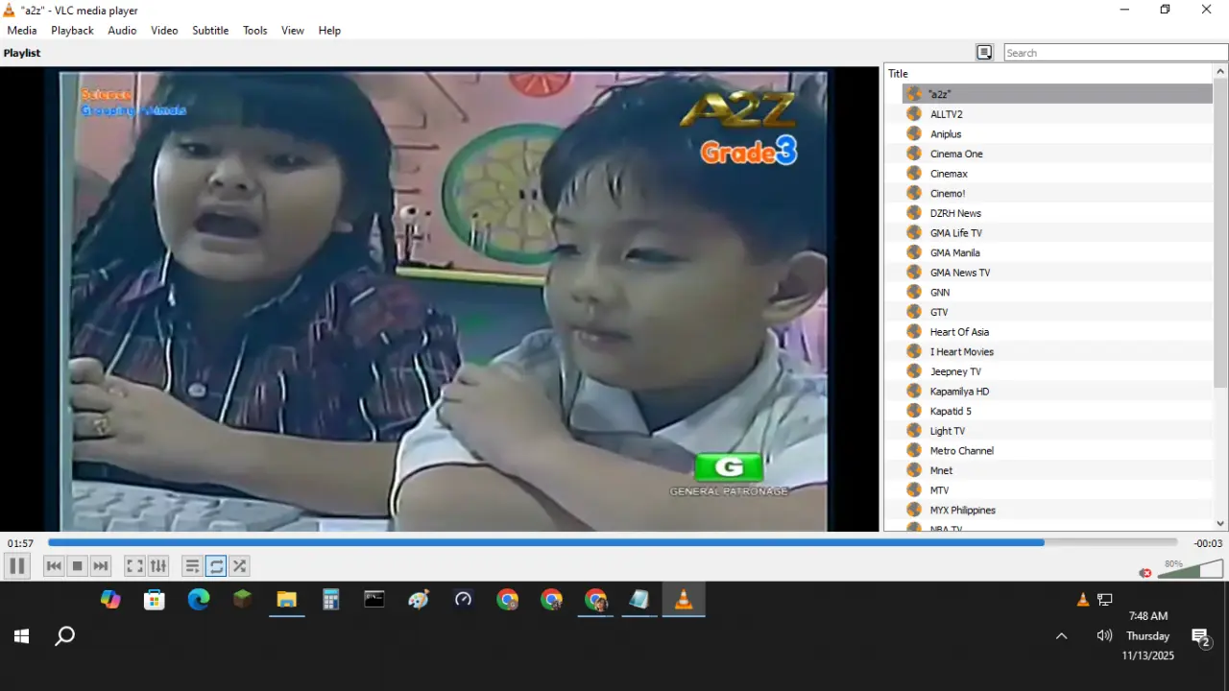Seek within the playback progress bar
This screenshot has width=1229, height=691.
coord(613,543)
